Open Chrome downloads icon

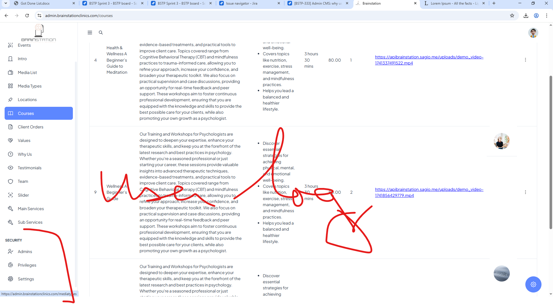526,16
